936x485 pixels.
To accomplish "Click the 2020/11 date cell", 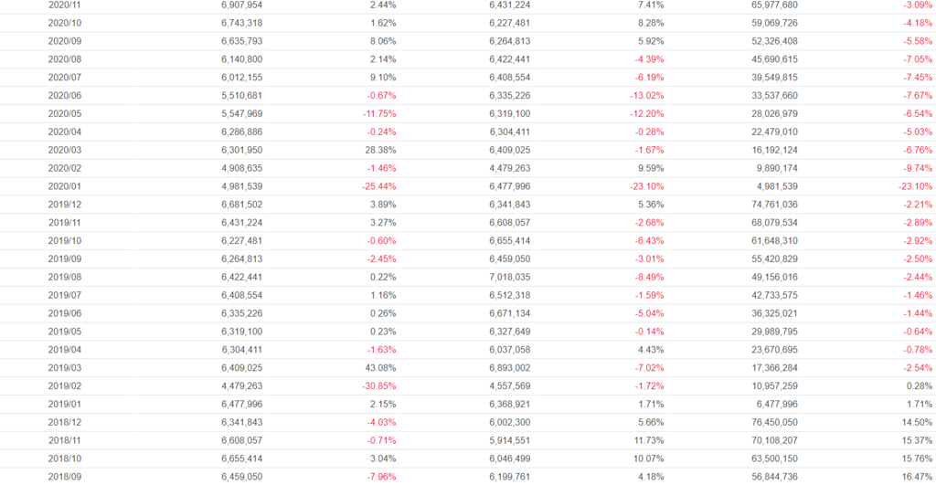I will [65, 5].
